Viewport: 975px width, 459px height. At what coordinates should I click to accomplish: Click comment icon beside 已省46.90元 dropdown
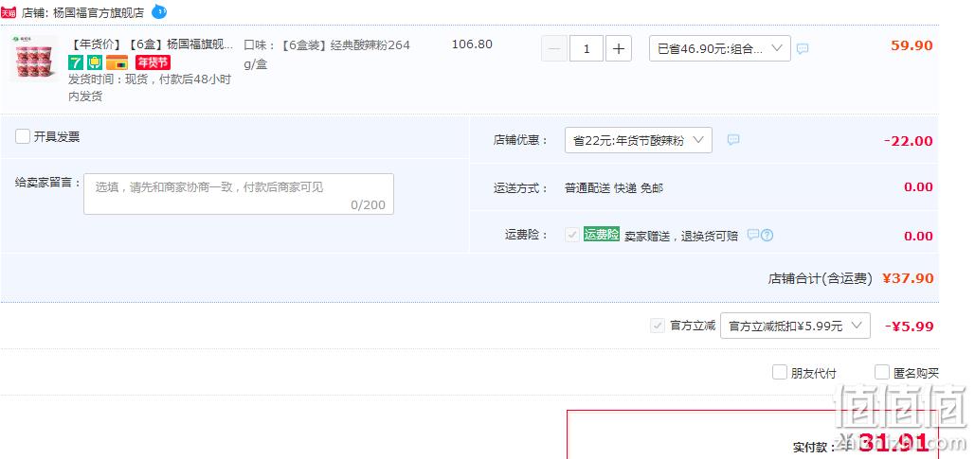pyautogui.click(x=803, y=48)
